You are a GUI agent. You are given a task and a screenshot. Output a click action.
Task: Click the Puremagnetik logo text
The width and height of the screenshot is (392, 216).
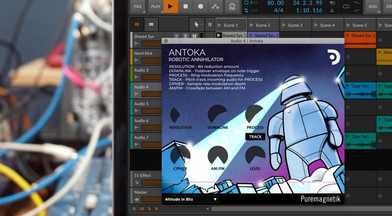tap(320, 199)
